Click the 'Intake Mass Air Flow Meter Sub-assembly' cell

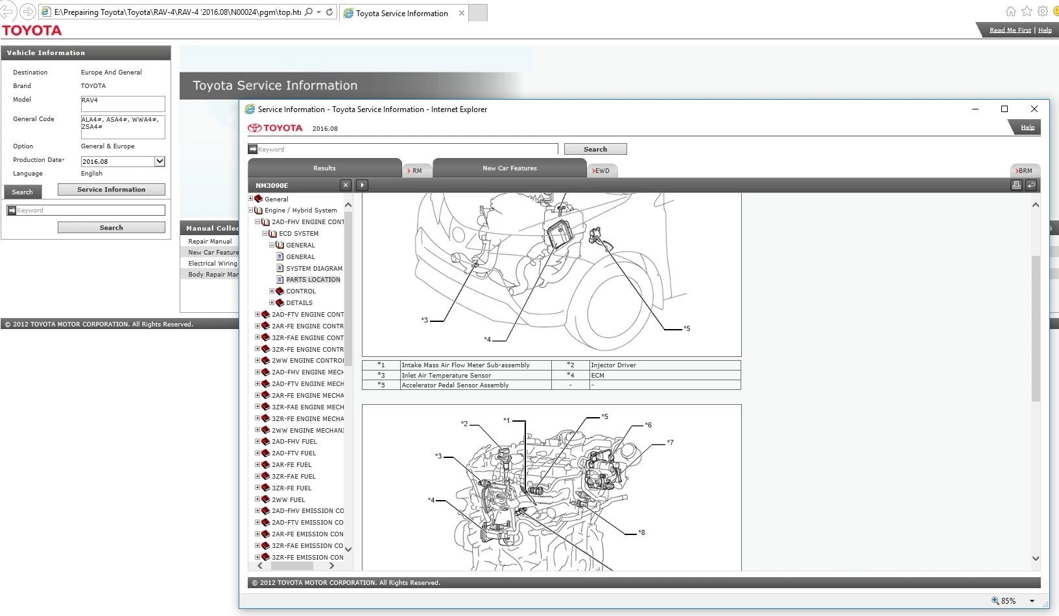tap(475, 365)
